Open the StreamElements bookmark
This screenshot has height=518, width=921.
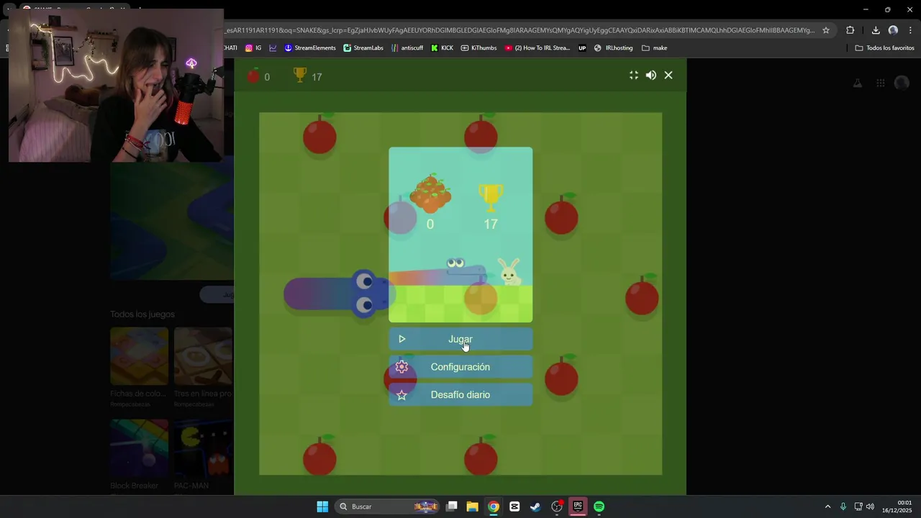click(x=310, y=48)
